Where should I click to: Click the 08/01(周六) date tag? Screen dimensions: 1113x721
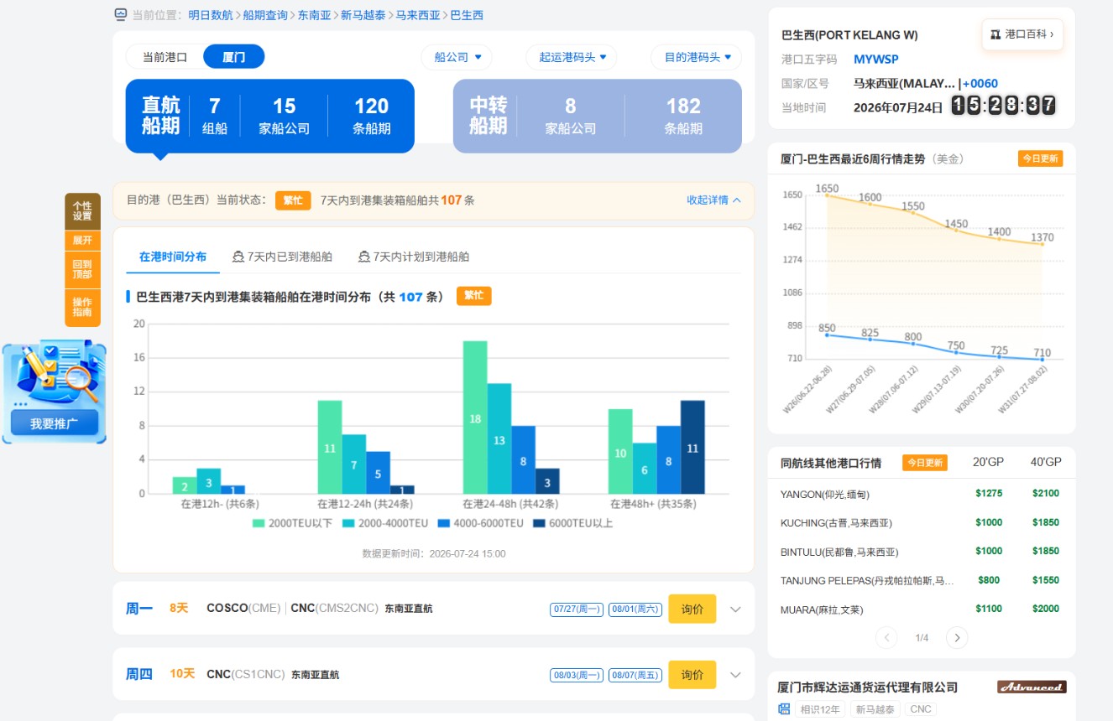tap(635, 609)
